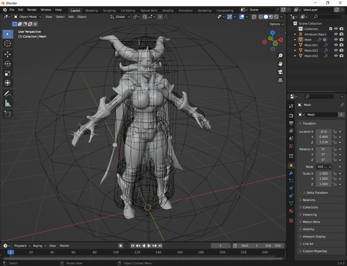347x266 pixels.
Task: Choose the Measure tool
Action: tap(8, 103)
